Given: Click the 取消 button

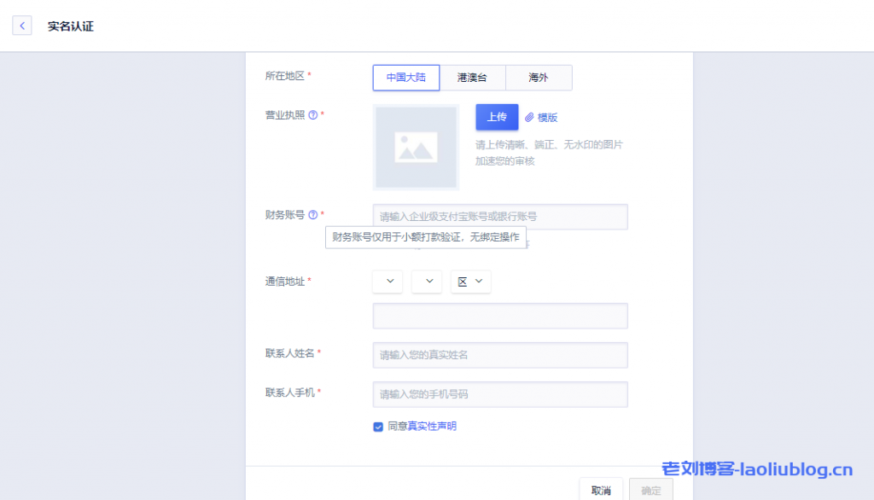Looking at the screenshot, I should [601, 490].
